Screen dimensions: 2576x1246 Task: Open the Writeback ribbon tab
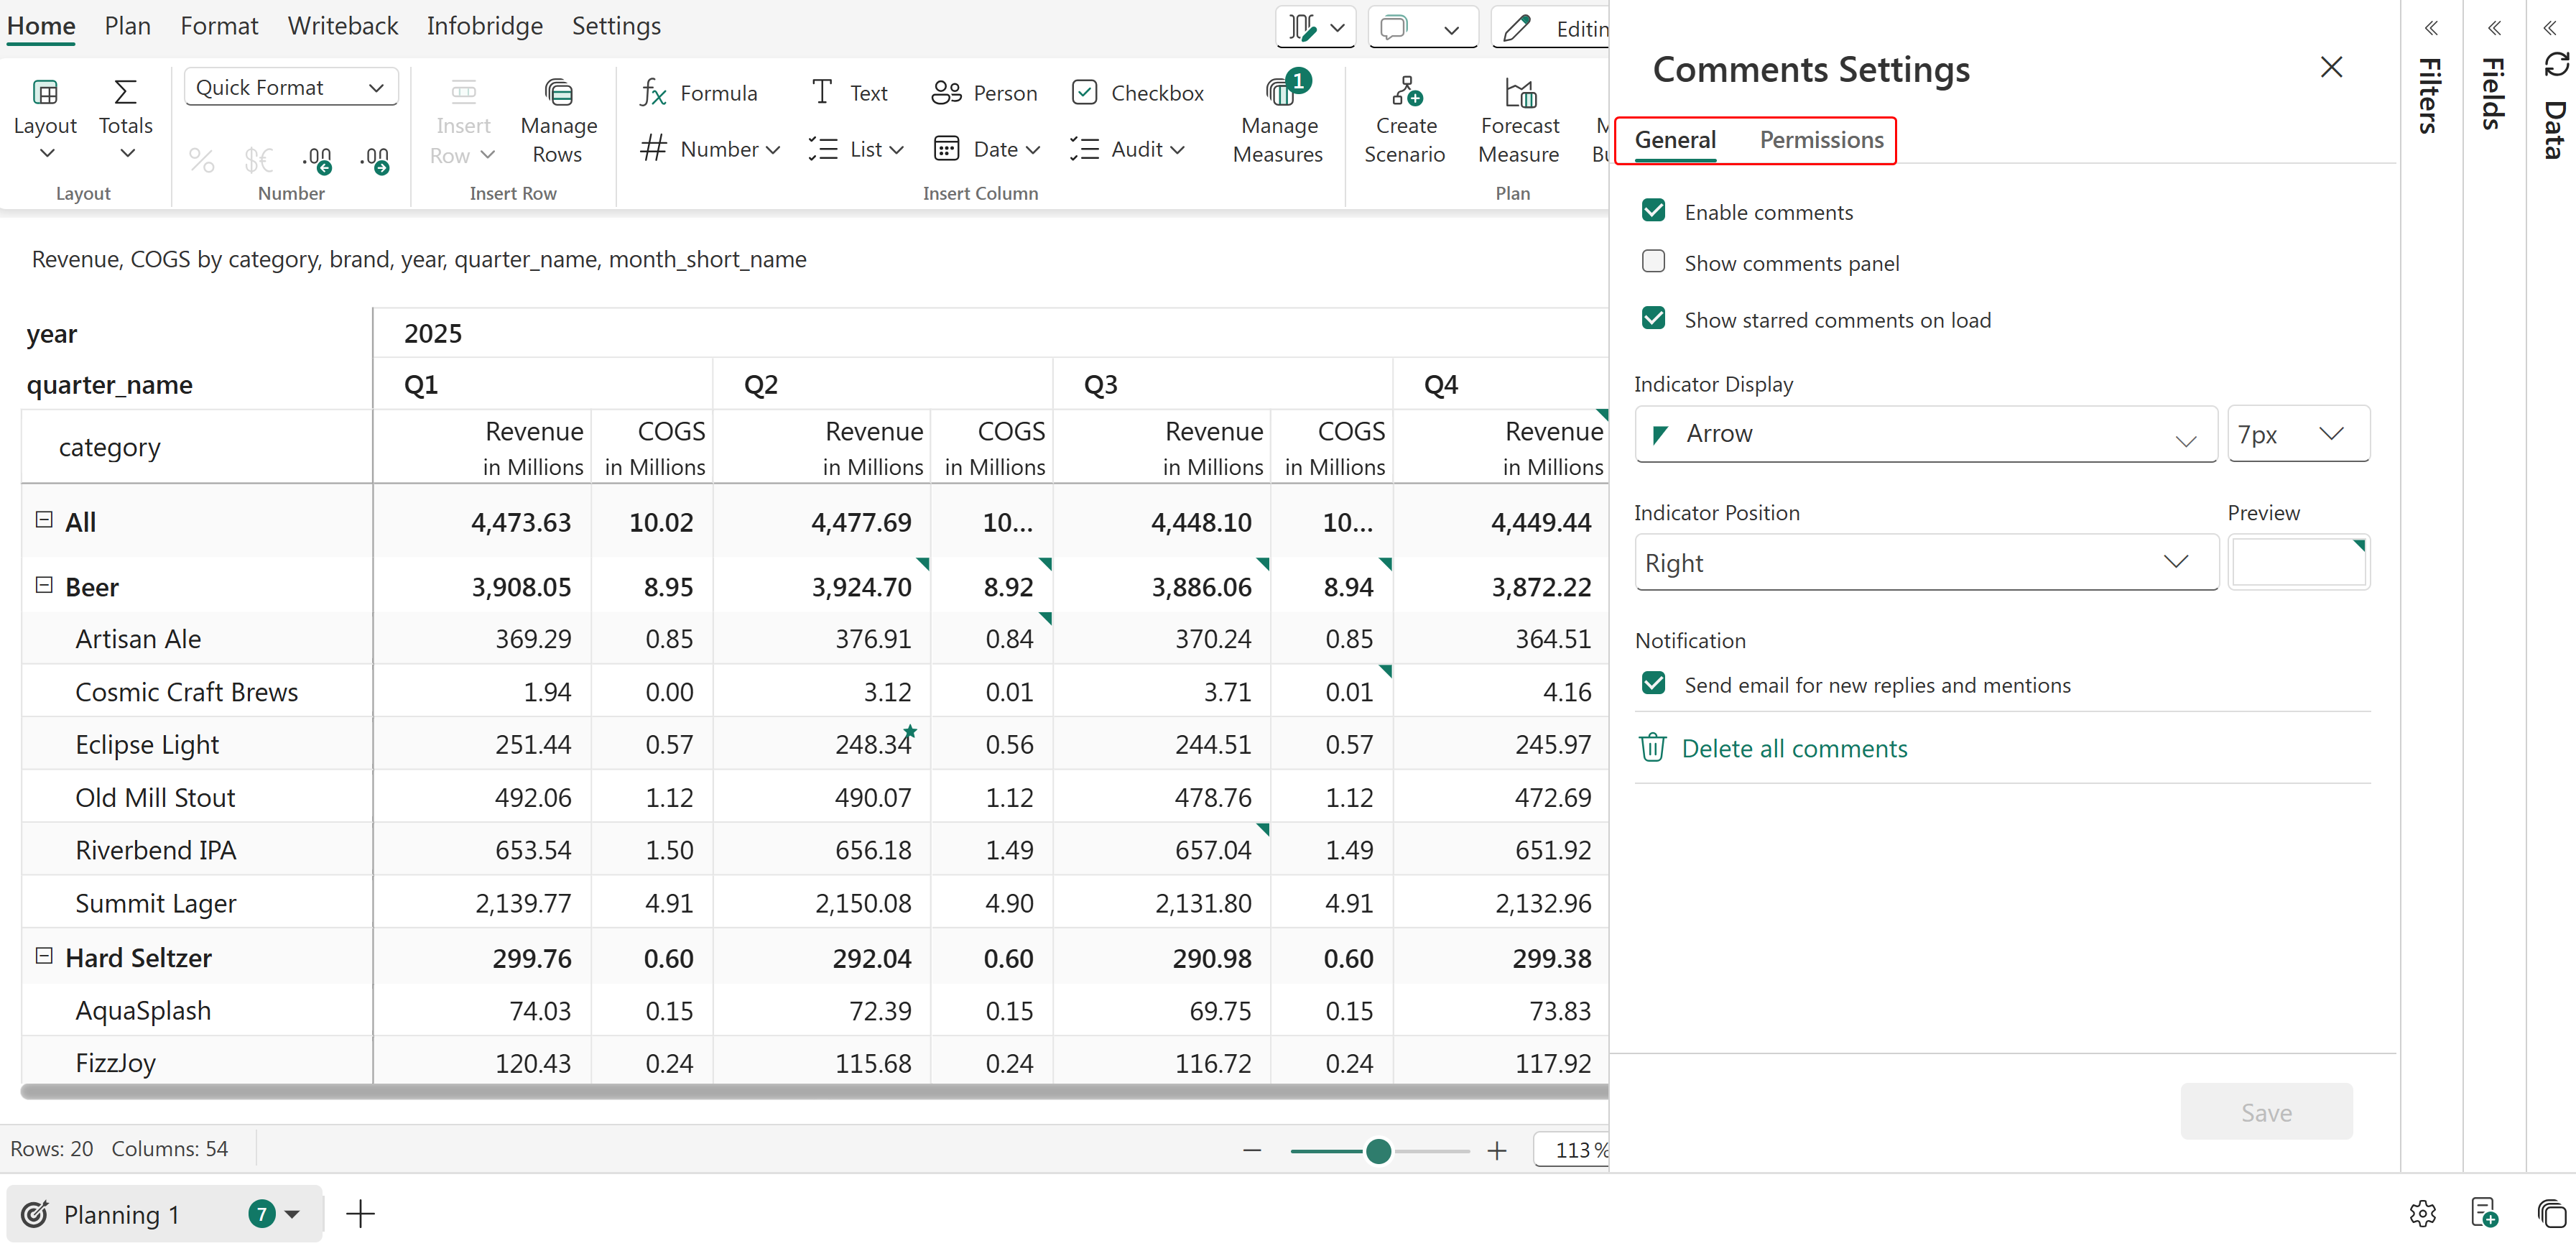(x=342, y=26)
